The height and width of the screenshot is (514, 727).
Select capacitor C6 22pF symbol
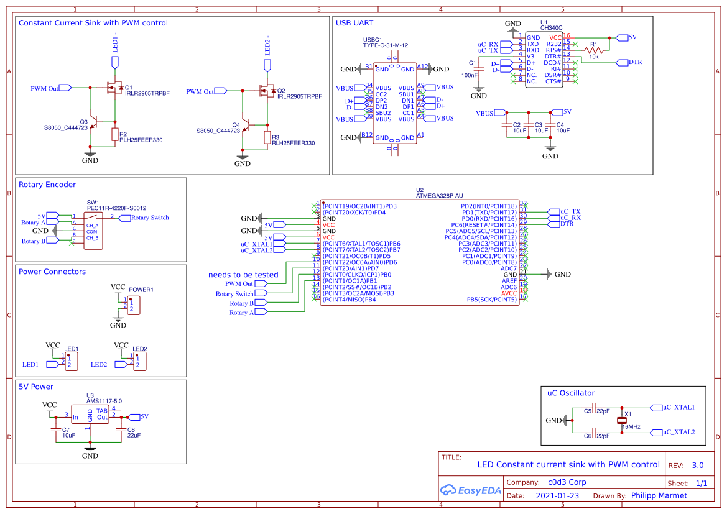pyautogui.click(x=594, y=433)
